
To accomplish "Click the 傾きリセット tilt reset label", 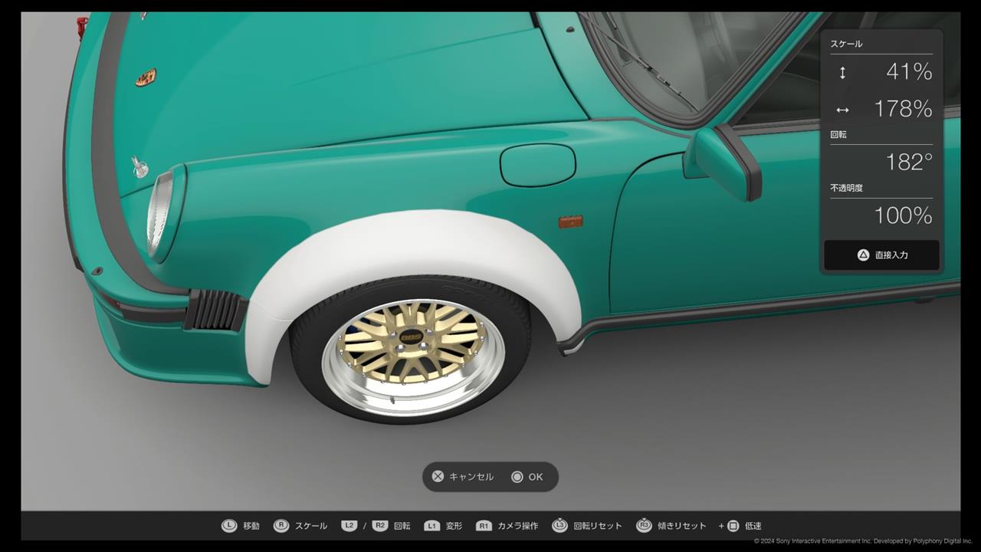I will pos(682,526).
